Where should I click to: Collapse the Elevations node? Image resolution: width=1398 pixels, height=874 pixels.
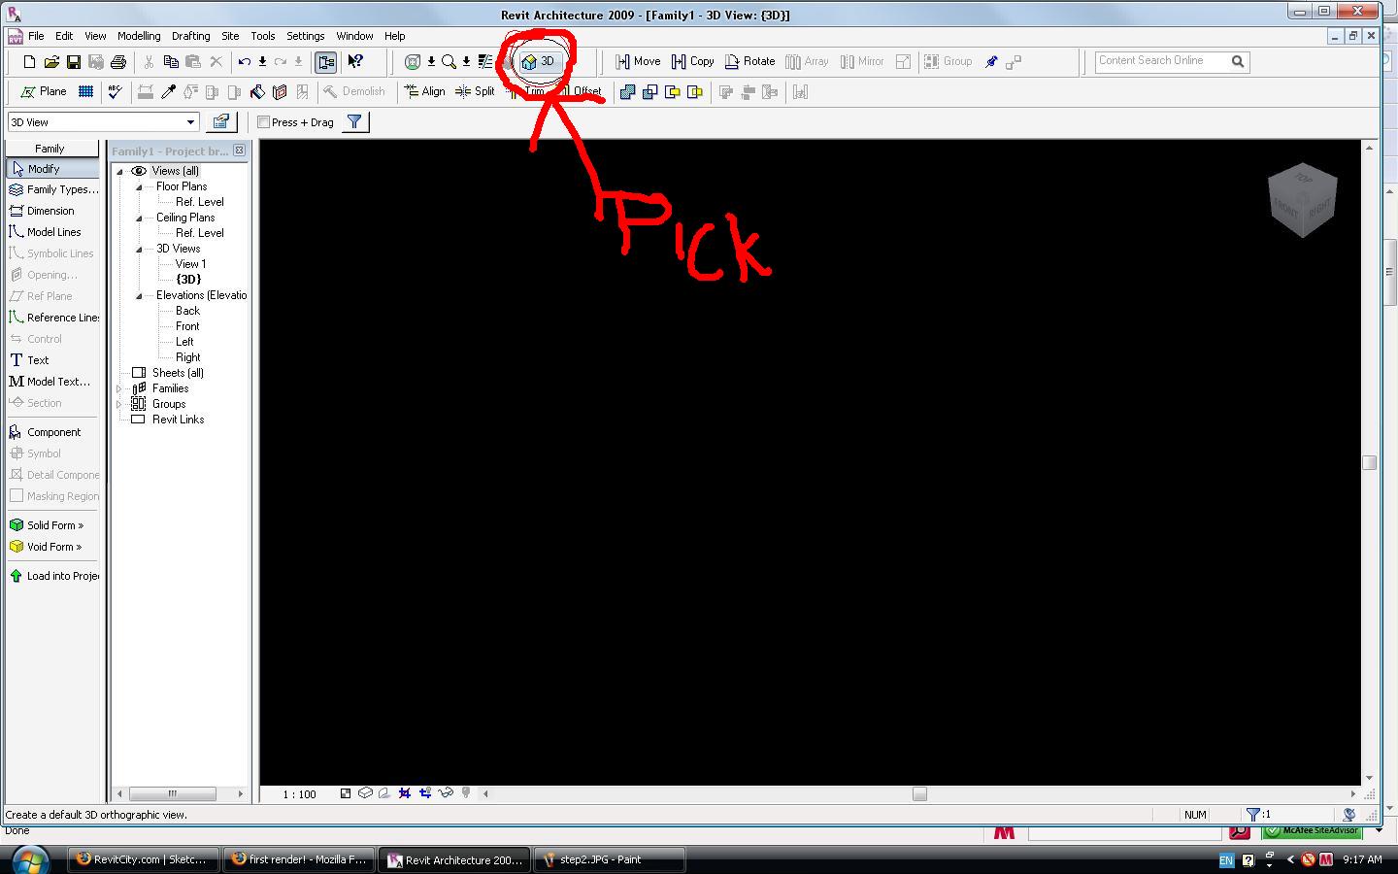click(139, 295)
